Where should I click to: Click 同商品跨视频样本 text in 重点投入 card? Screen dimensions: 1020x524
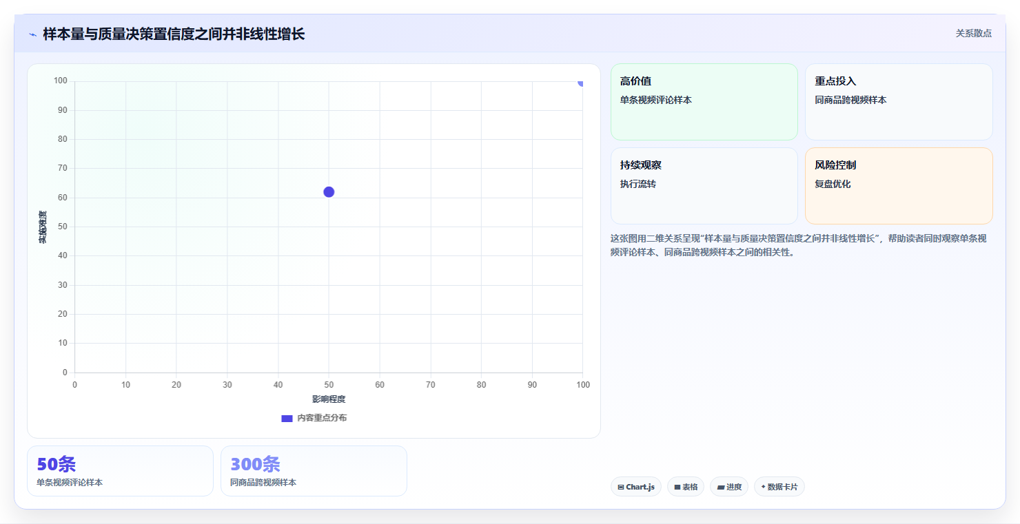point(850,100)
